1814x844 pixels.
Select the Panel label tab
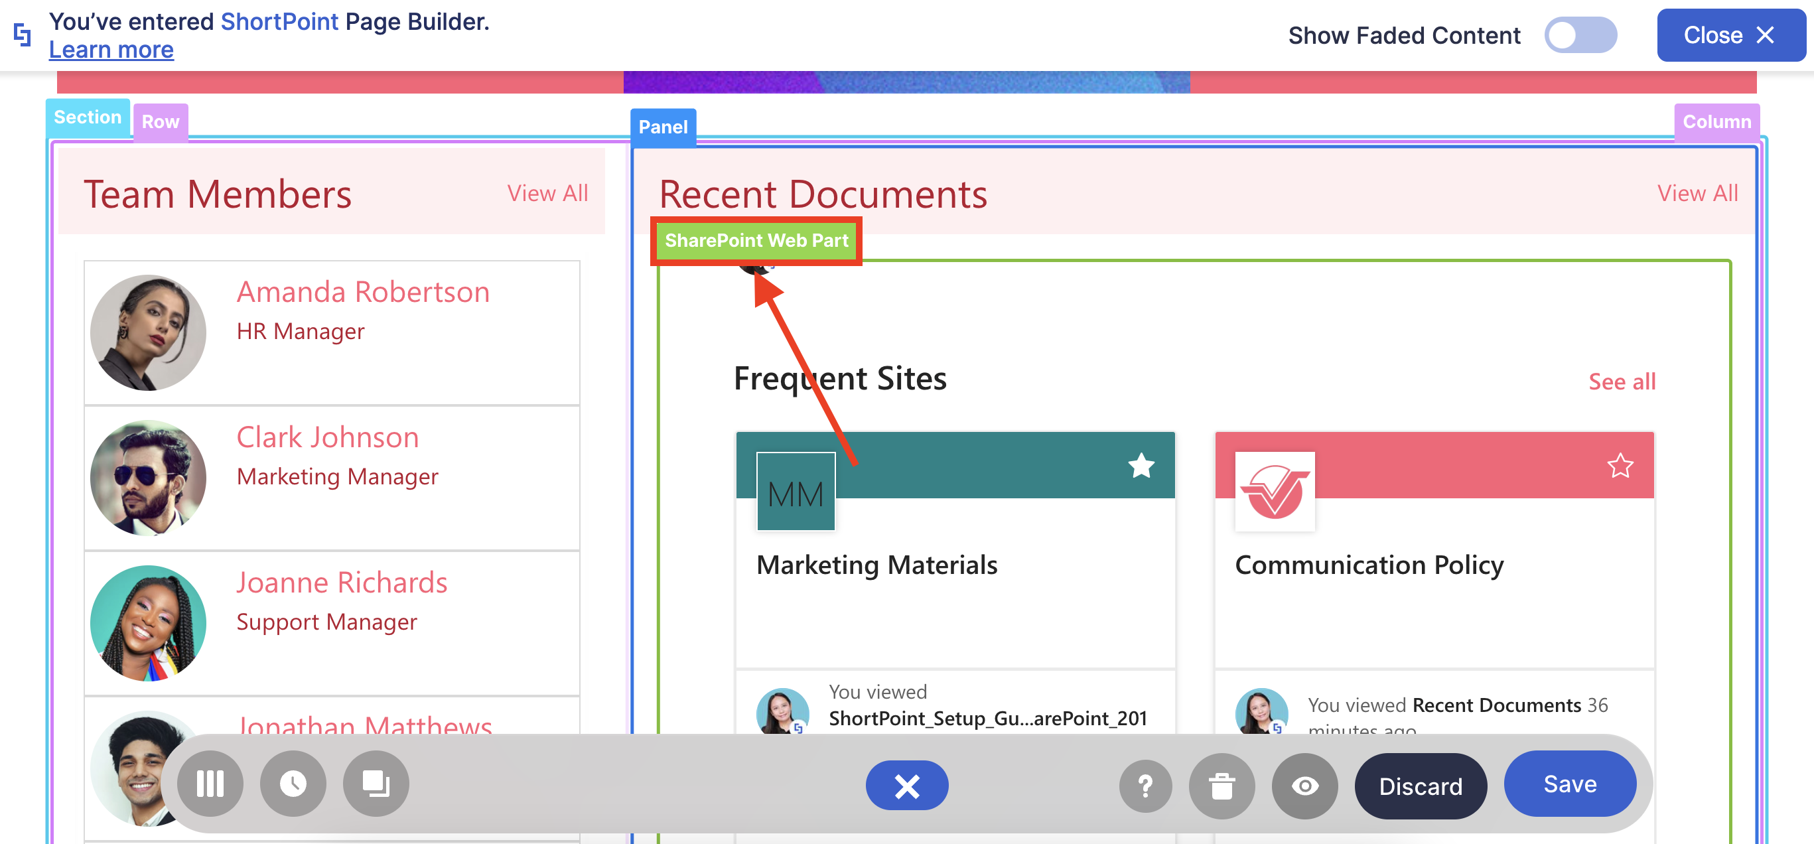pos(663,127)
